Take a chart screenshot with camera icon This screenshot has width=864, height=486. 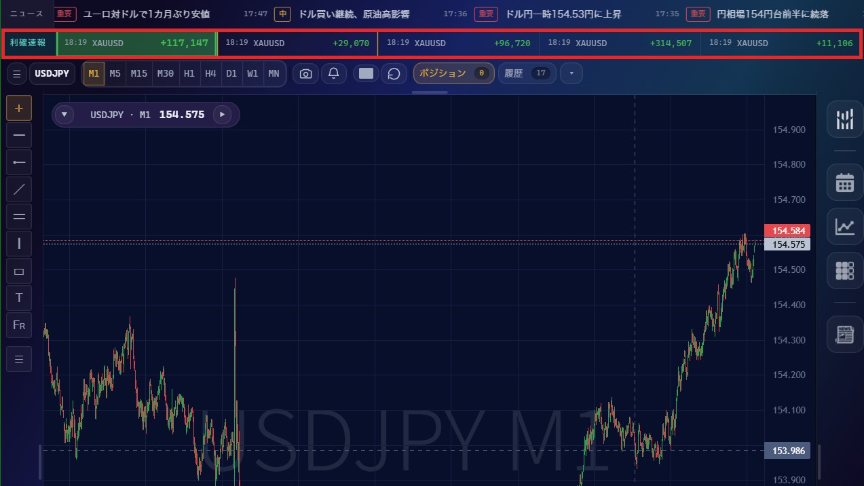(305, 73)
